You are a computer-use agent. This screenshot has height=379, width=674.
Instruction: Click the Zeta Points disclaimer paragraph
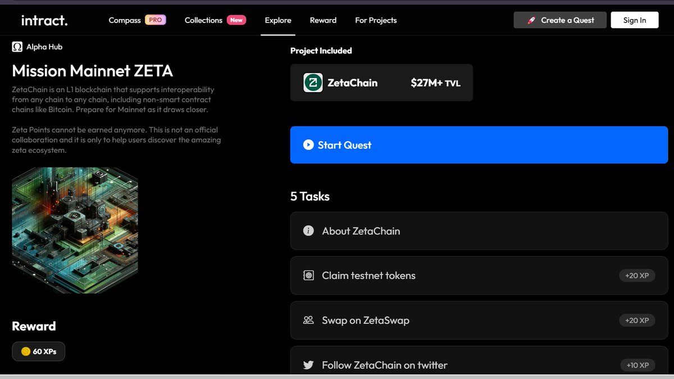pos(116,140)
